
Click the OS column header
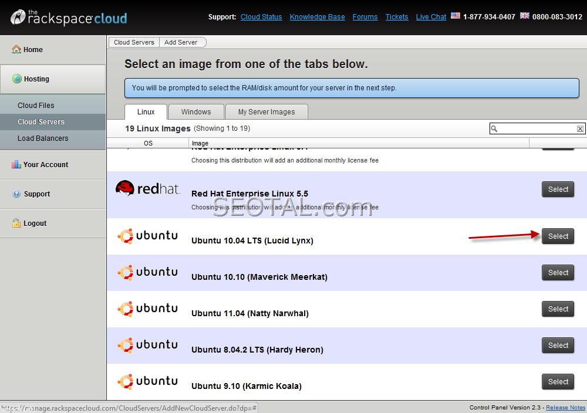[148, 143]
